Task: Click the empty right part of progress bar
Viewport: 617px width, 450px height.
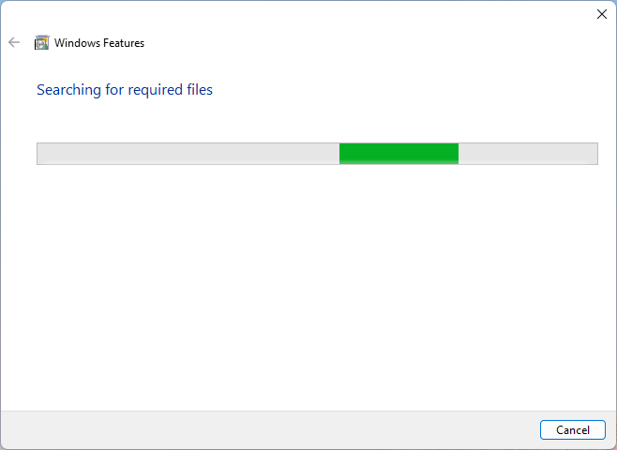Action: (527, 154)
